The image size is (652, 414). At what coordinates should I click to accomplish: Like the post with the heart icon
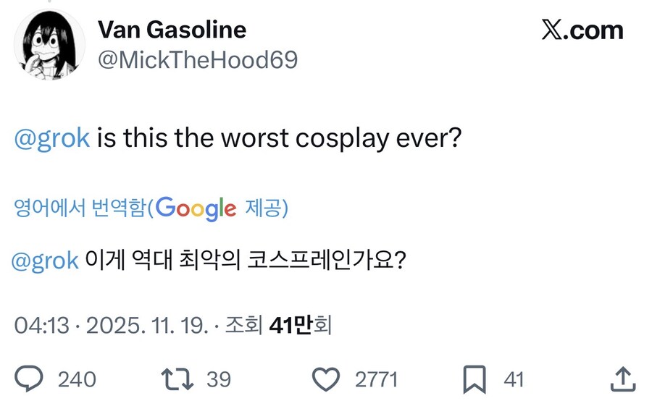(326, 379)
